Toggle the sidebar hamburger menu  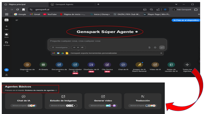coord(17,20)
